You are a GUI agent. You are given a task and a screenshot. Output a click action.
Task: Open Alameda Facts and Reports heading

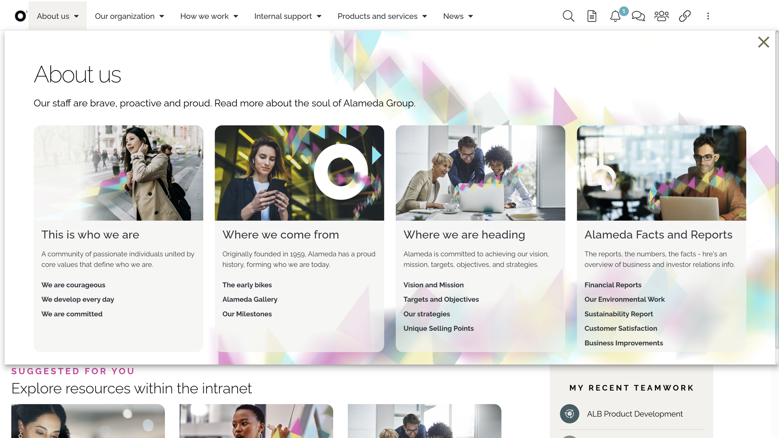[x=658, y=235]
